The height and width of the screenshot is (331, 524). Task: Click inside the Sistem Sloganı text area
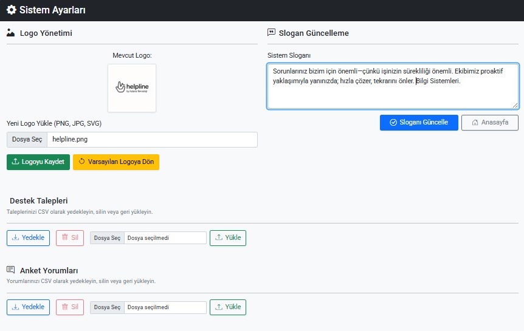[392, 86]
